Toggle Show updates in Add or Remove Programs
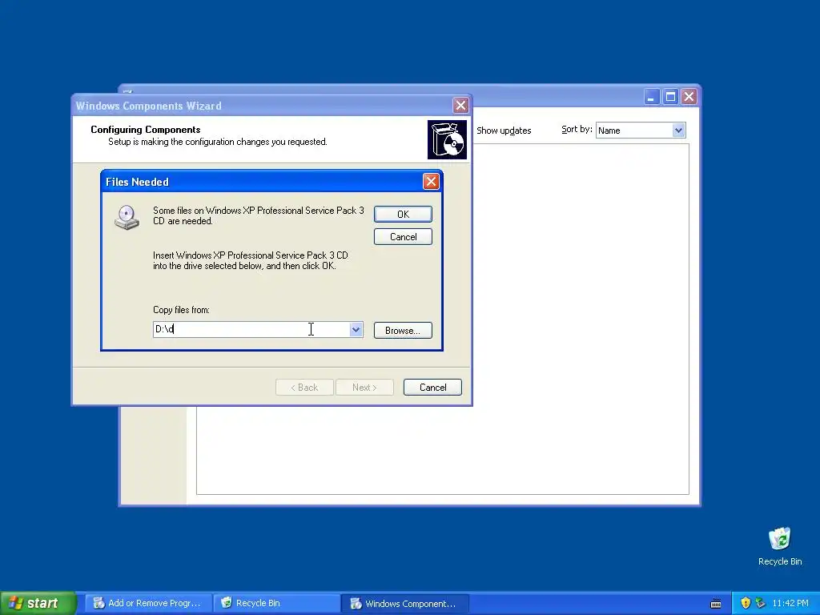The image size is (820, 615). pyautogui.click(x=504, y=131)
